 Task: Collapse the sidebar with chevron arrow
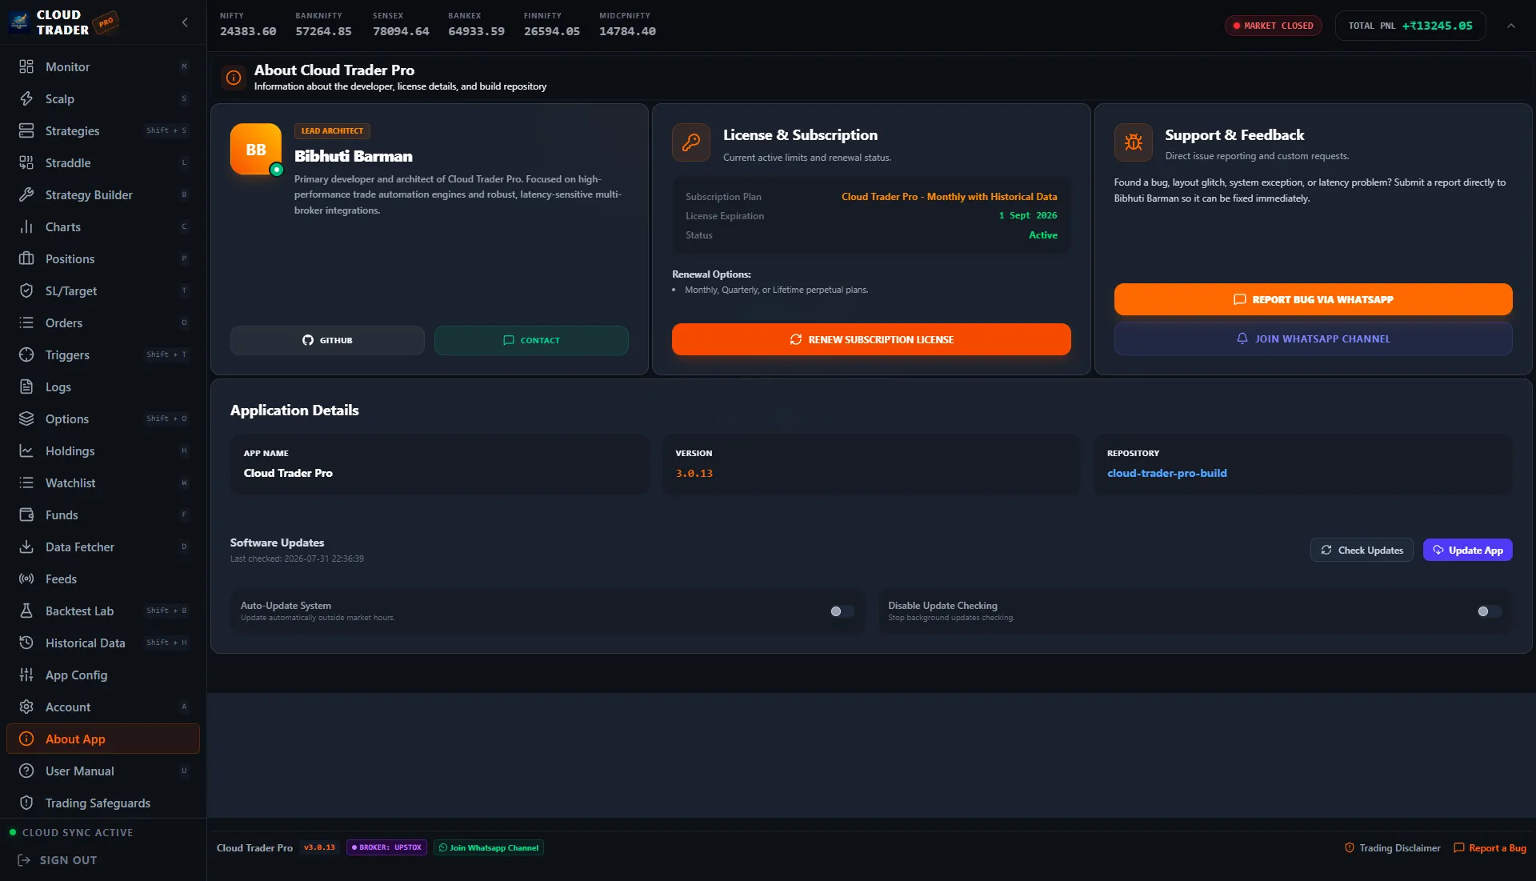[x=185, y=22]
